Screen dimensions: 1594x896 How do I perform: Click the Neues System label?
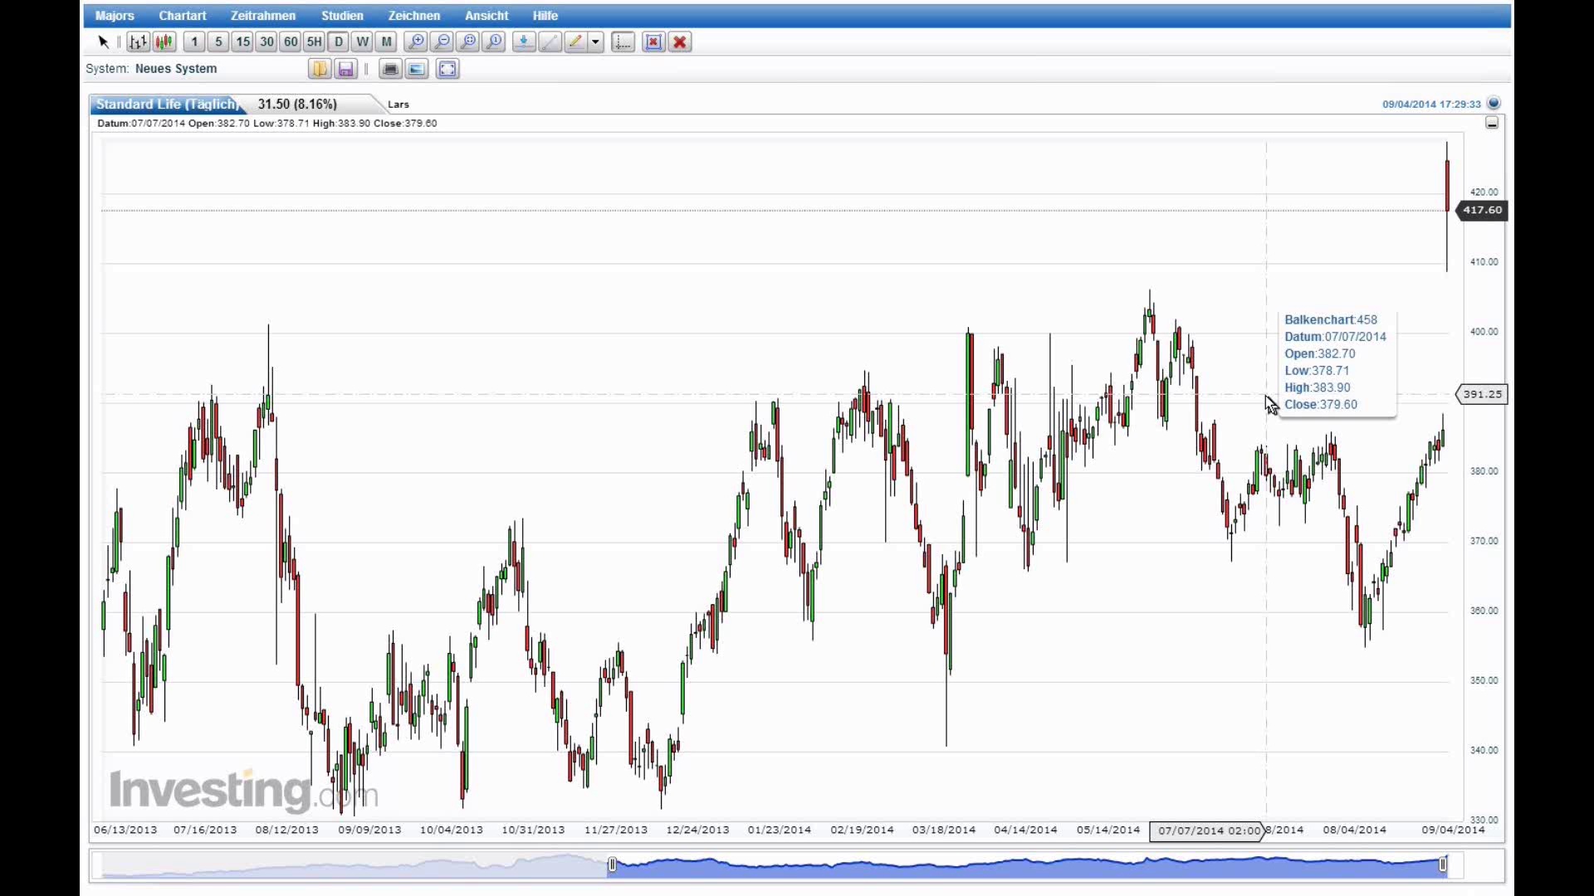click(x=176, y=69)
